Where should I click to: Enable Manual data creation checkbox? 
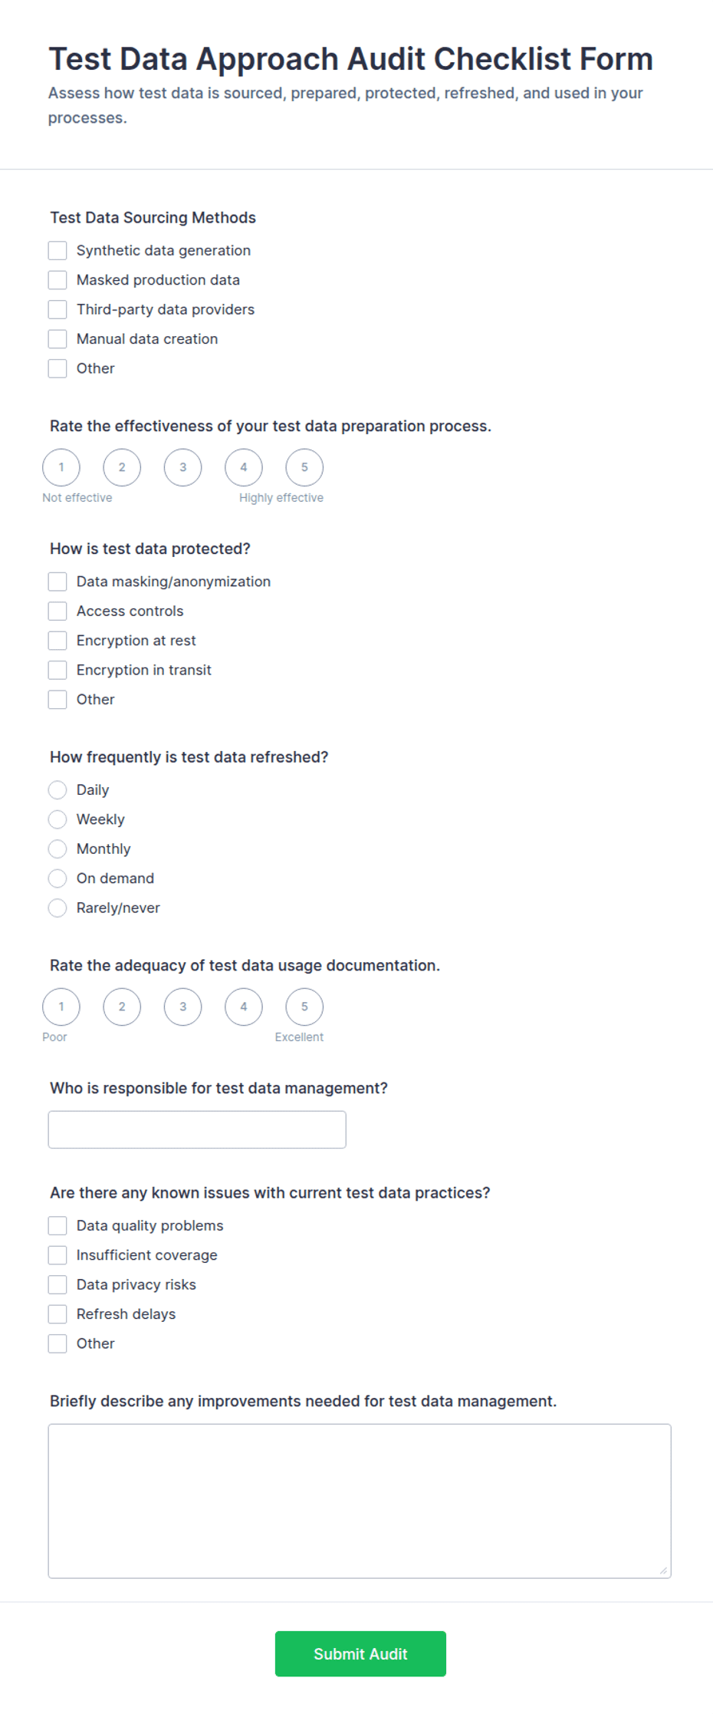point(58,339)
